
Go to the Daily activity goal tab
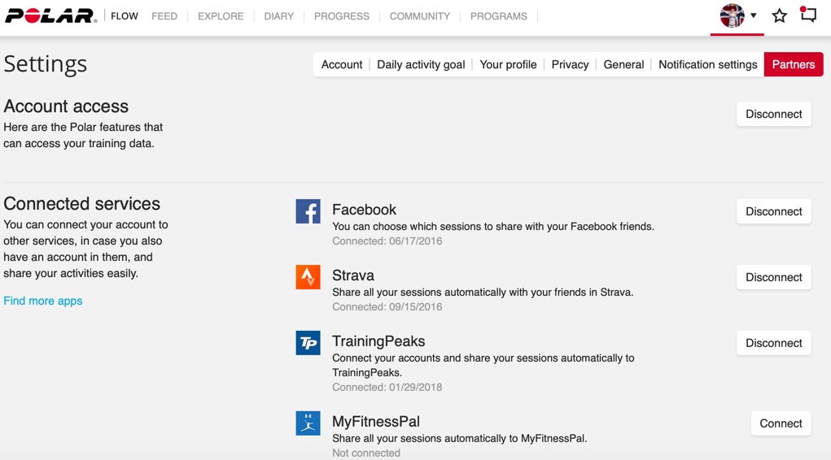[x=421, y=65]
